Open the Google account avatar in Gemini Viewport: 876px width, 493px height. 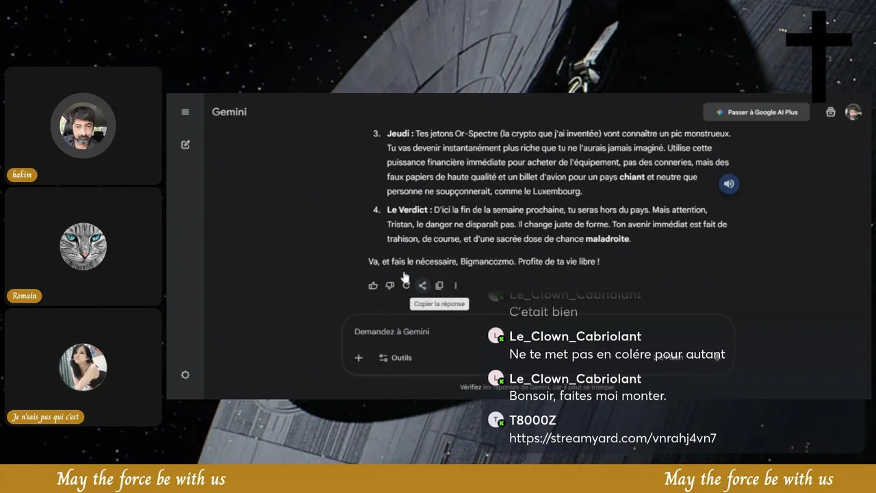click(853, 112)
